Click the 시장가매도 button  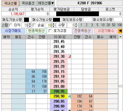click(13, 31)
